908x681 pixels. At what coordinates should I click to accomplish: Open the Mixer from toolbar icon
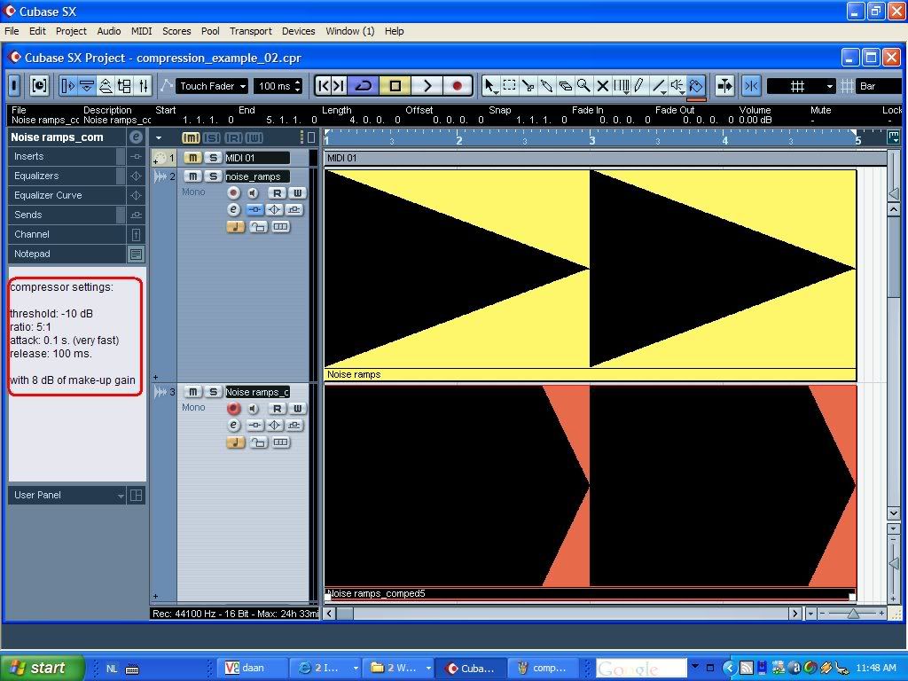144,86
